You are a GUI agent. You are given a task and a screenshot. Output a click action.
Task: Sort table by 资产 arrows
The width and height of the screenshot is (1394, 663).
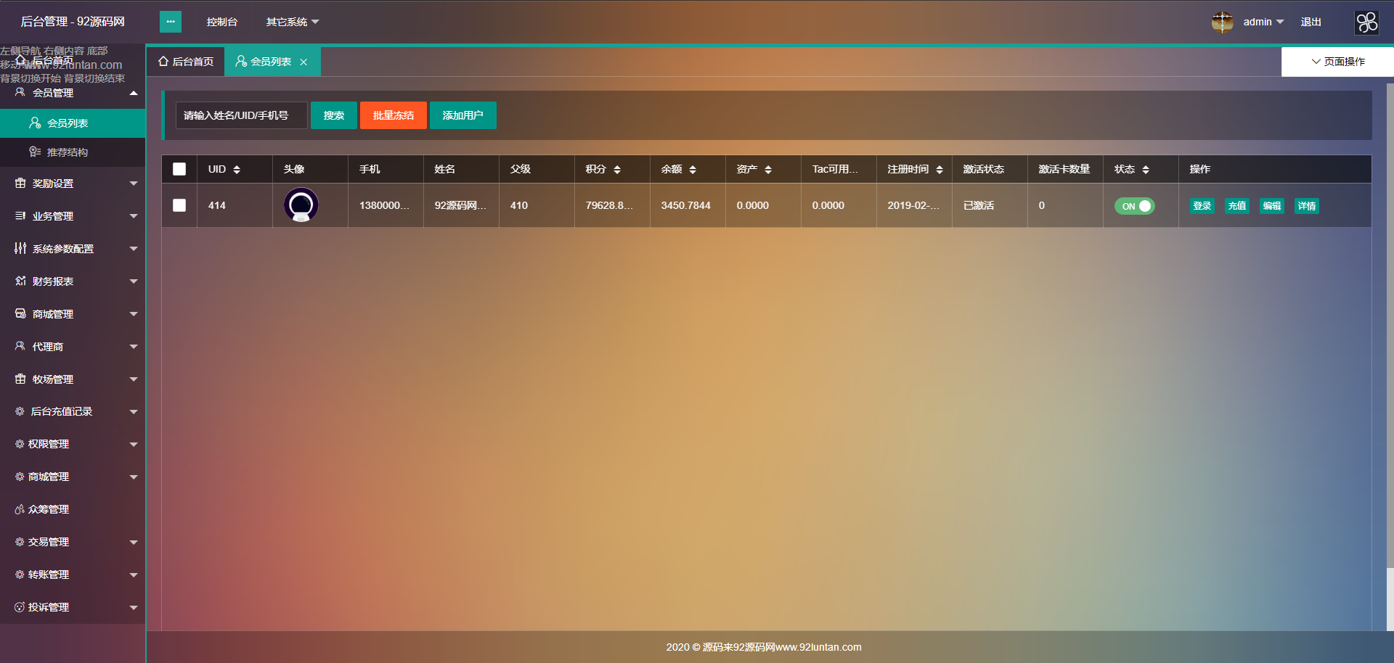click(768, 170)
